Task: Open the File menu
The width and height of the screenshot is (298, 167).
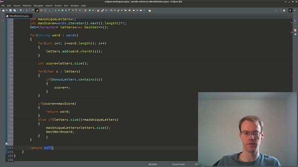Action: click(3, 6)
